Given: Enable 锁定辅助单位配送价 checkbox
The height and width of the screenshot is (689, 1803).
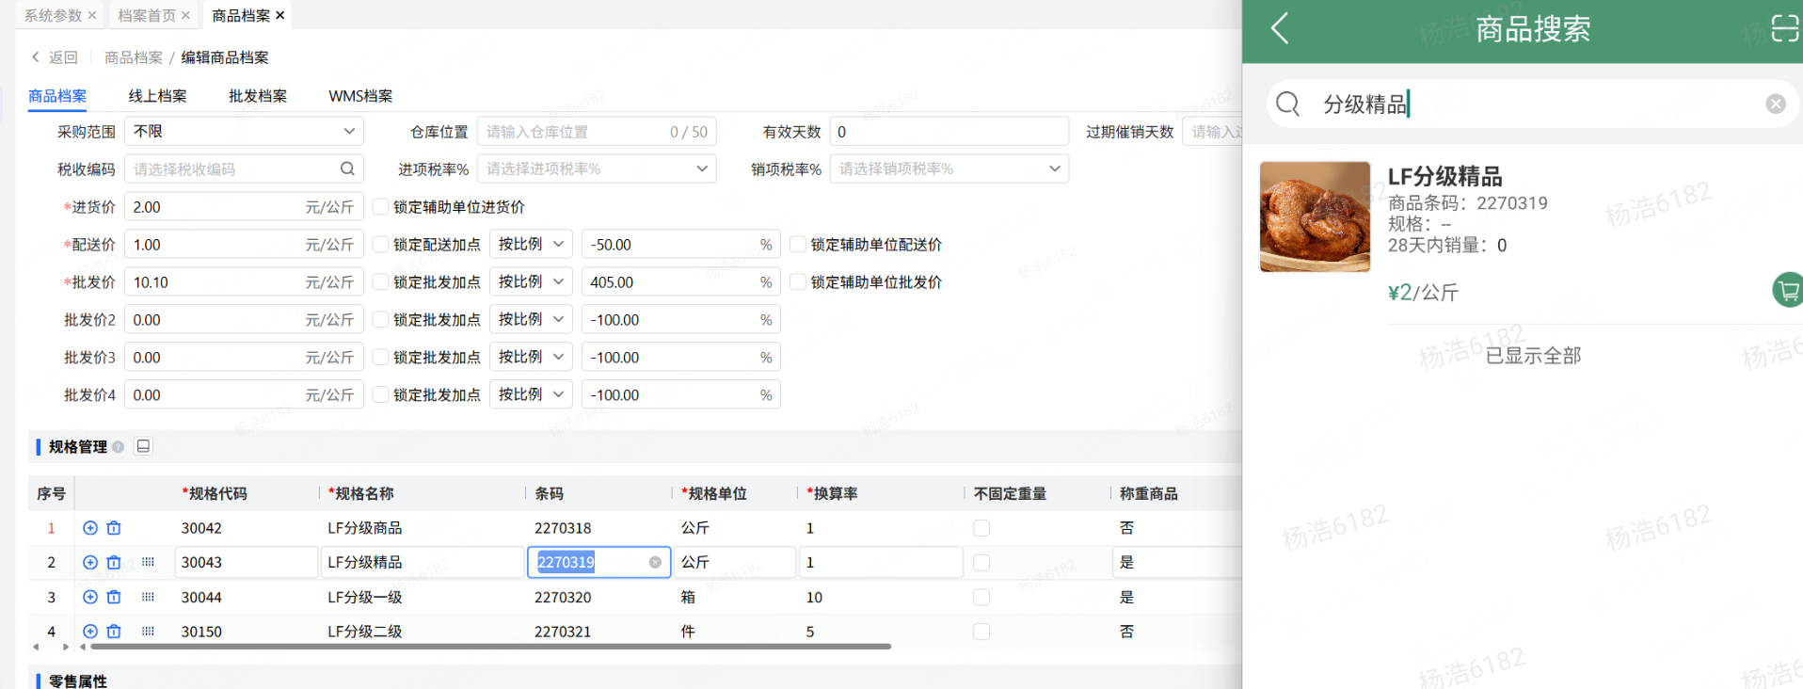Looking at the screenshot, I should coord(798,244).
